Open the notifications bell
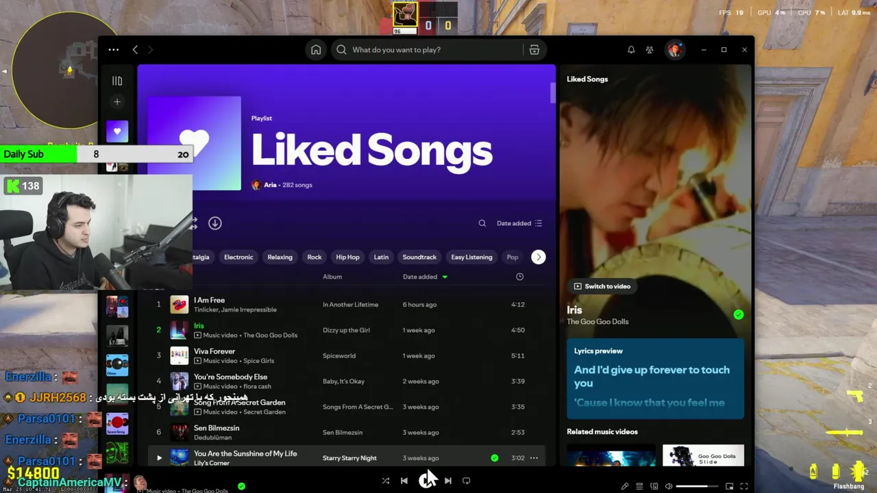The height and width of the screenshot is (493, 877). point(631,49)
